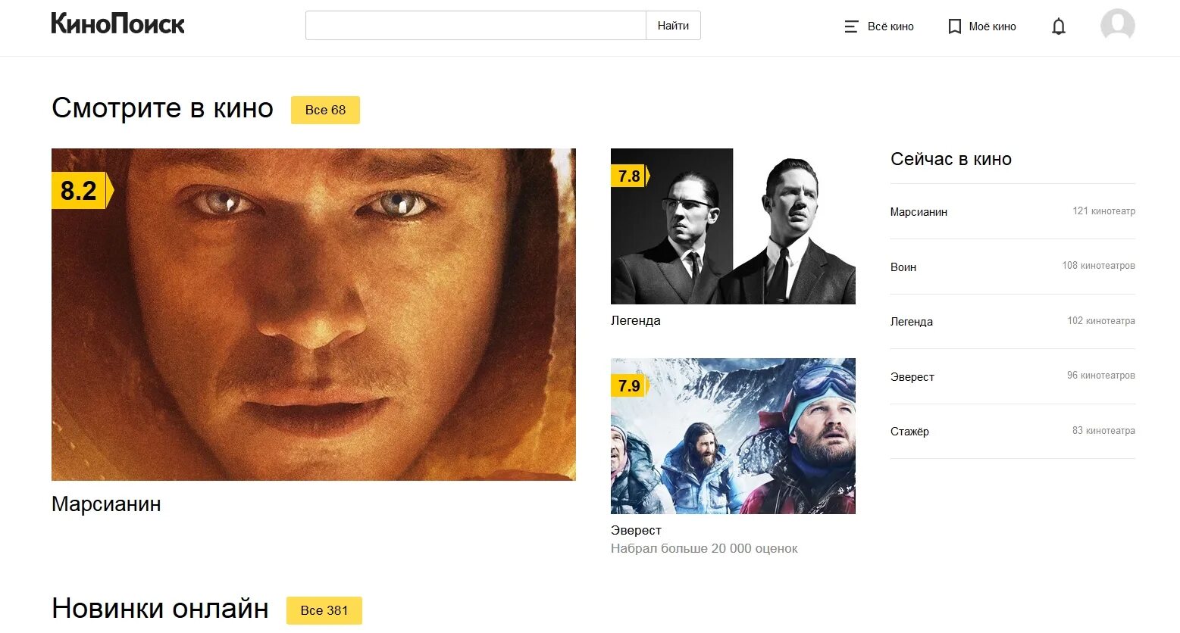Click the 8.2 rating badge on Марсианин
1180x633 pixels.
[x=82, y=190]
